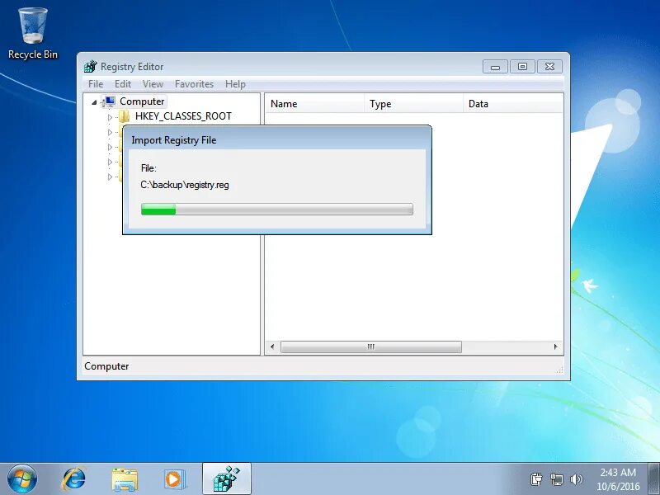Image resolution: width=660 pixels, height=495 pixels.
Task: Click the scroll left arrow
Action: click(x=272, y=346)
